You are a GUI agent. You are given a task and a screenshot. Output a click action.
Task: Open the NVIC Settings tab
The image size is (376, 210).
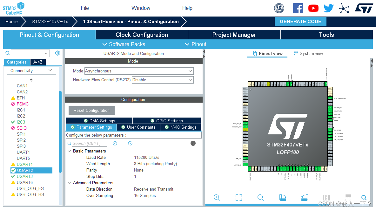(x=181, y=127)
